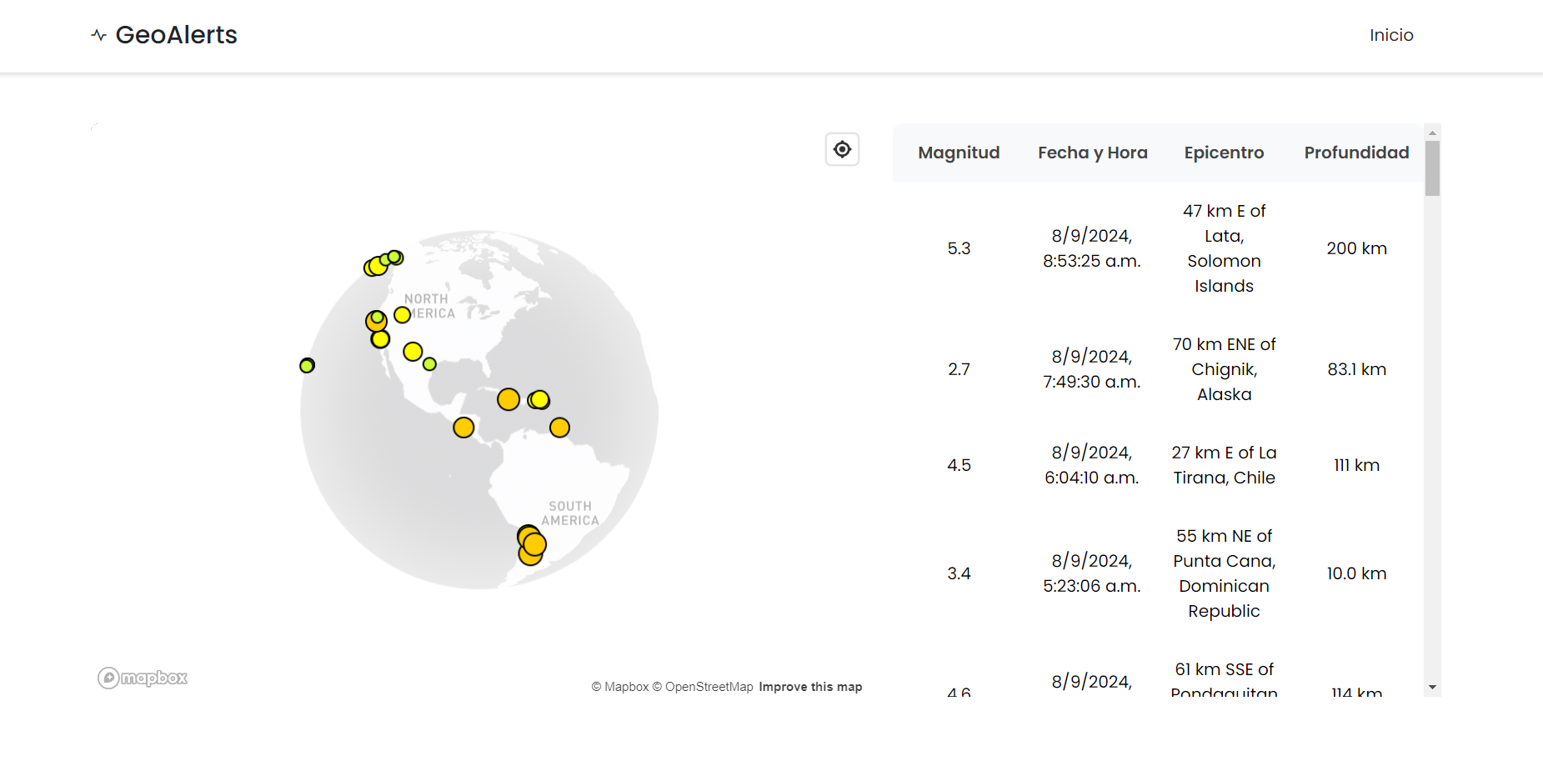Select the magnitude 5.3 cell
The image size is (1543, 761).
click(959, 248)
